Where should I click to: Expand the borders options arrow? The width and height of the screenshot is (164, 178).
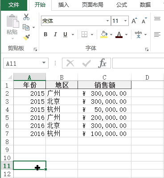[92, 34]
